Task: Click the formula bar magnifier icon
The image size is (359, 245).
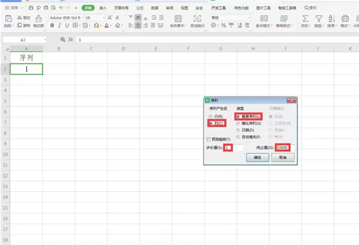Action: (62, 39)
